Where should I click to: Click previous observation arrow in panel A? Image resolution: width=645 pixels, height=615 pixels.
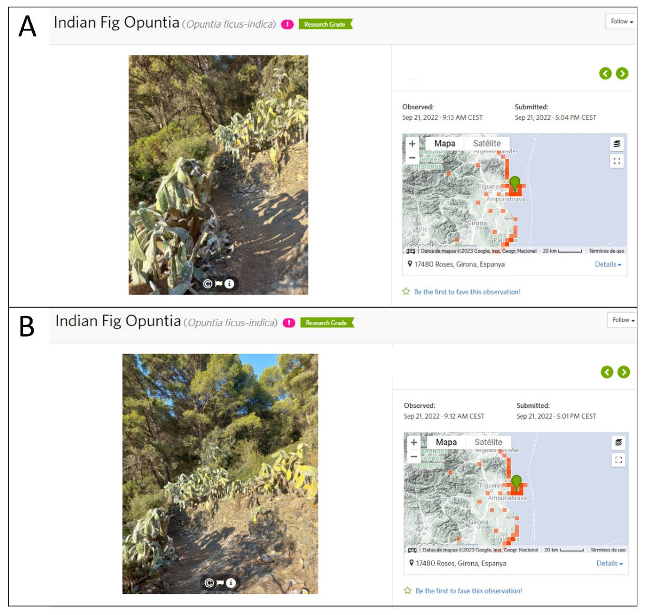pos(605,73)
